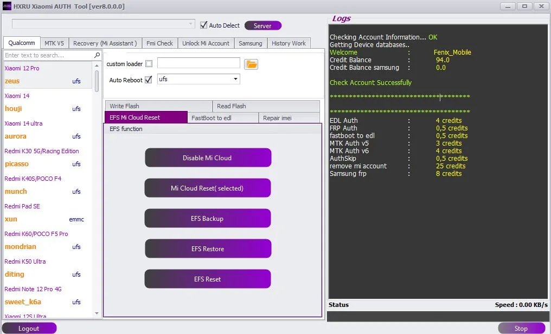This screenshot has height=334, width=551.
Task: Toggle the Auto Reboot checkbox
Action: click(x=148, y=80)
